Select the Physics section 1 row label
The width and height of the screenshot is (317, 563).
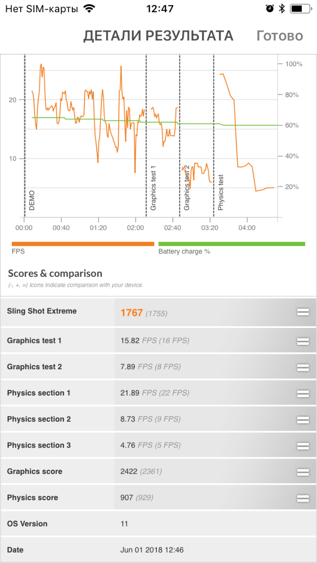pos(39,393)
